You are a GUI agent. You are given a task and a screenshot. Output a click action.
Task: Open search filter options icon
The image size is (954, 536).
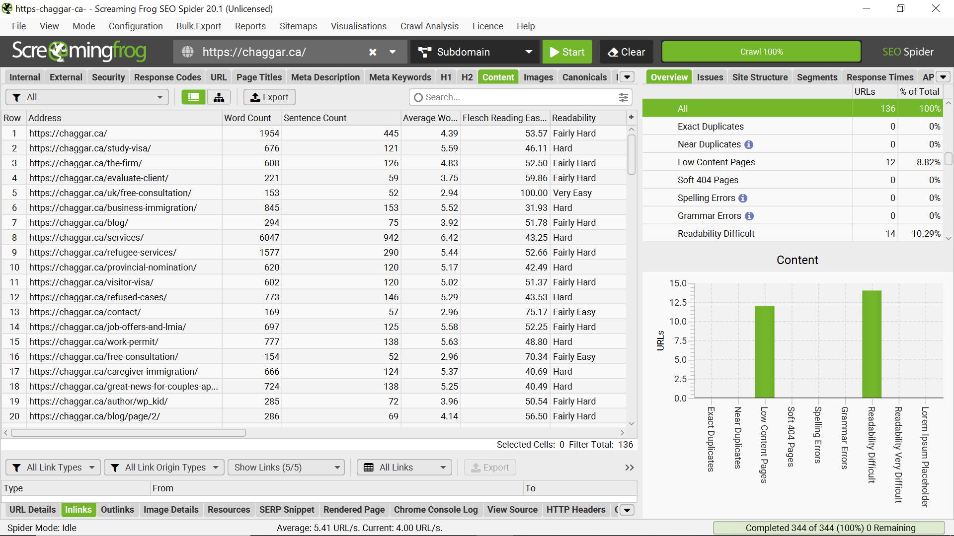click(x=624, y=97)
